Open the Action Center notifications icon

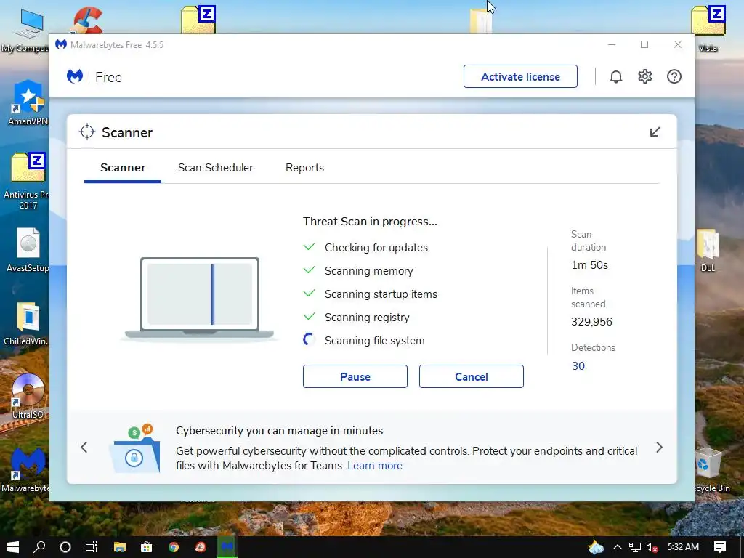pos(720,547)
